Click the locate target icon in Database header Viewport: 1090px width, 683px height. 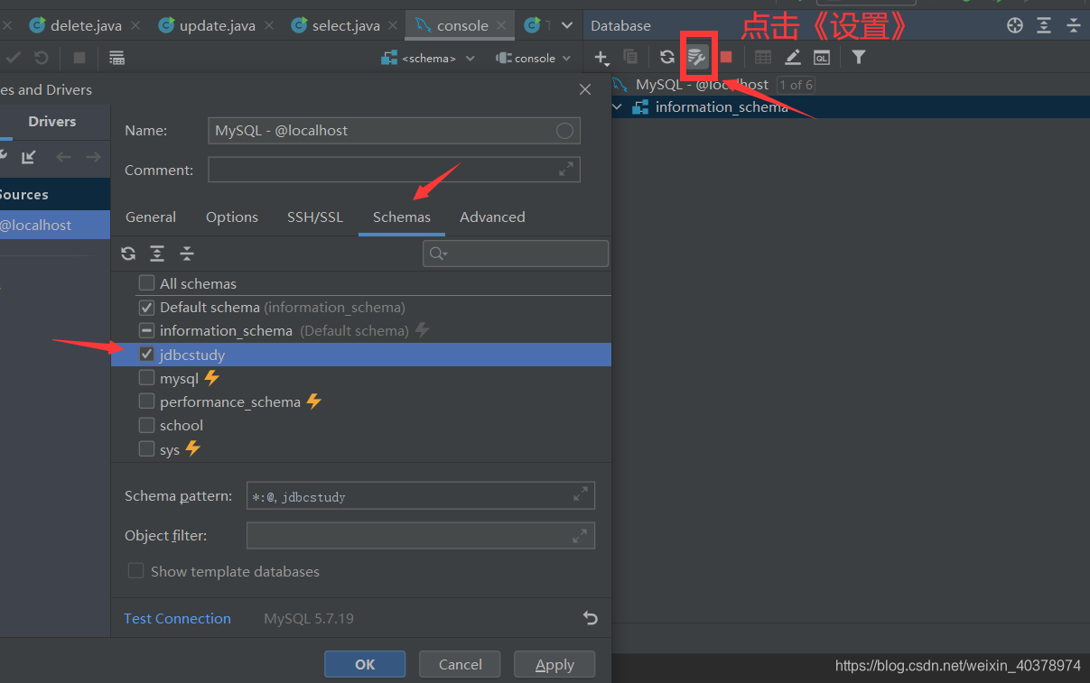1015,25
